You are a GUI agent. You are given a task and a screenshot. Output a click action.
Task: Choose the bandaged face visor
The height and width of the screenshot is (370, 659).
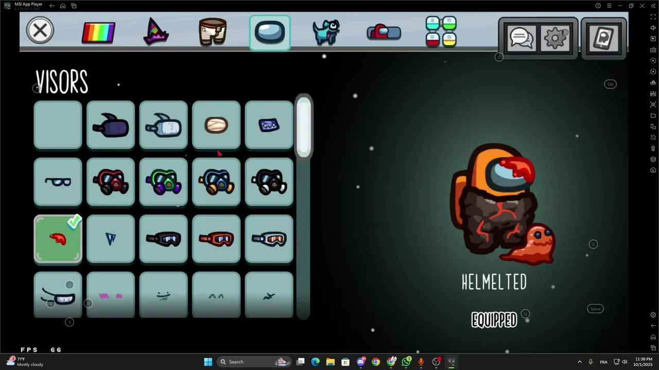coord(216,125)
